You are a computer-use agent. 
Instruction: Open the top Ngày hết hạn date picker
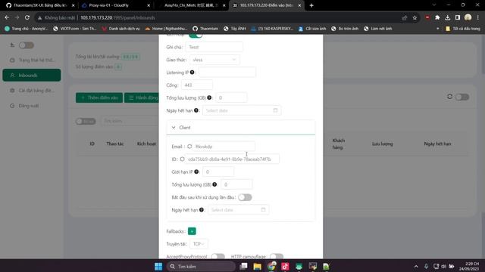point(242,110)
